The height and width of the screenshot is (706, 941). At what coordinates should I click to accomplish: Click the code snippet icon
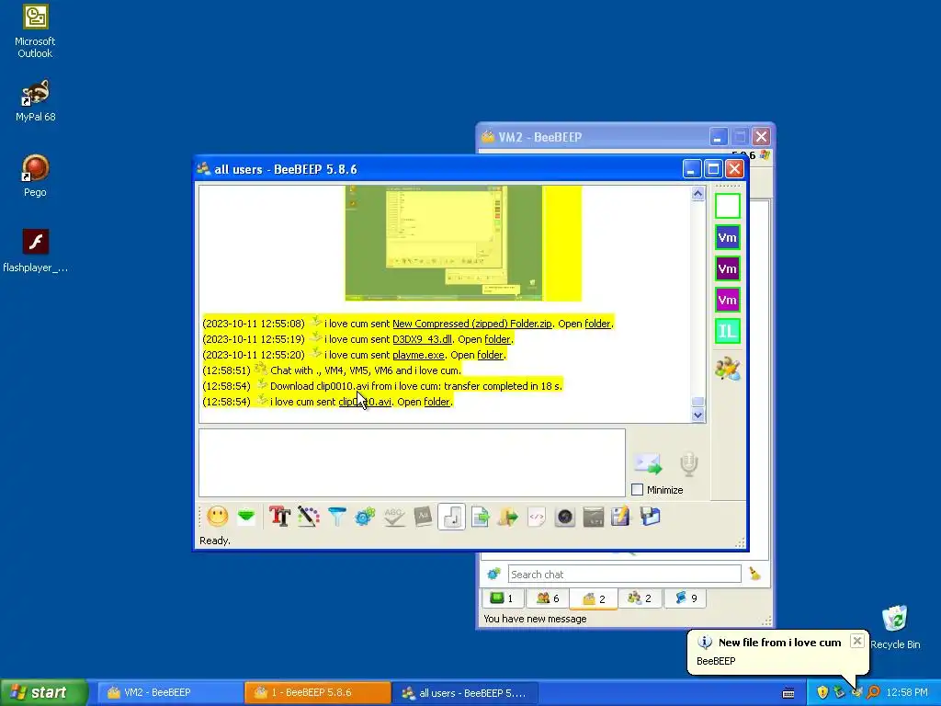[x=537, y=517]
